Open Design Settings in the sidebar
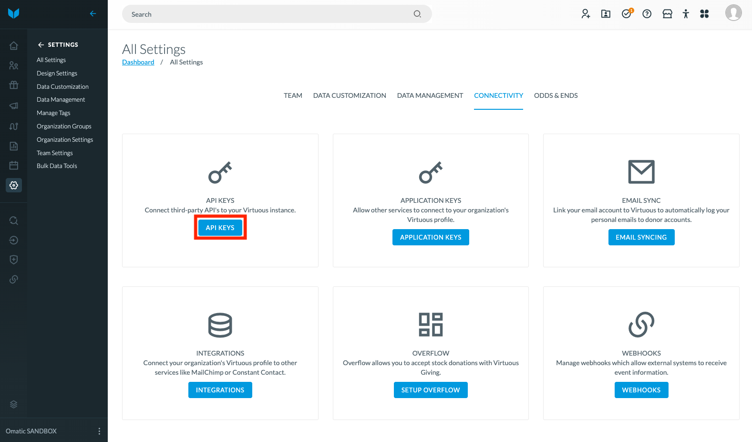This screenshot has height=442, width=752. point(57,73)
